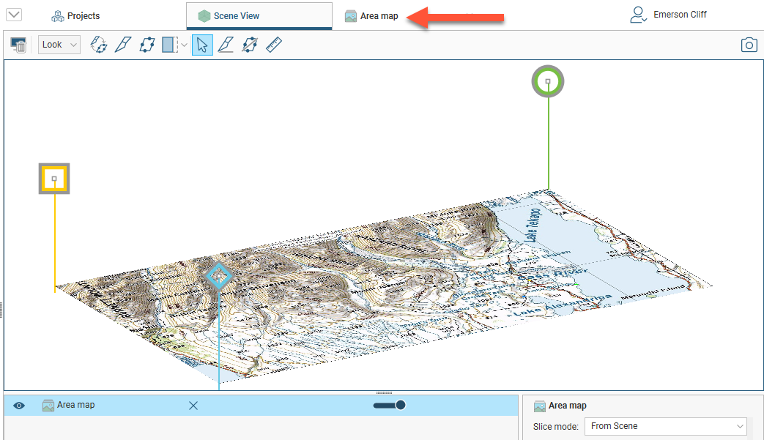This screenshot has width=764, height=440.
Task: Switch to the Area map tab
Action: [372, 15]
